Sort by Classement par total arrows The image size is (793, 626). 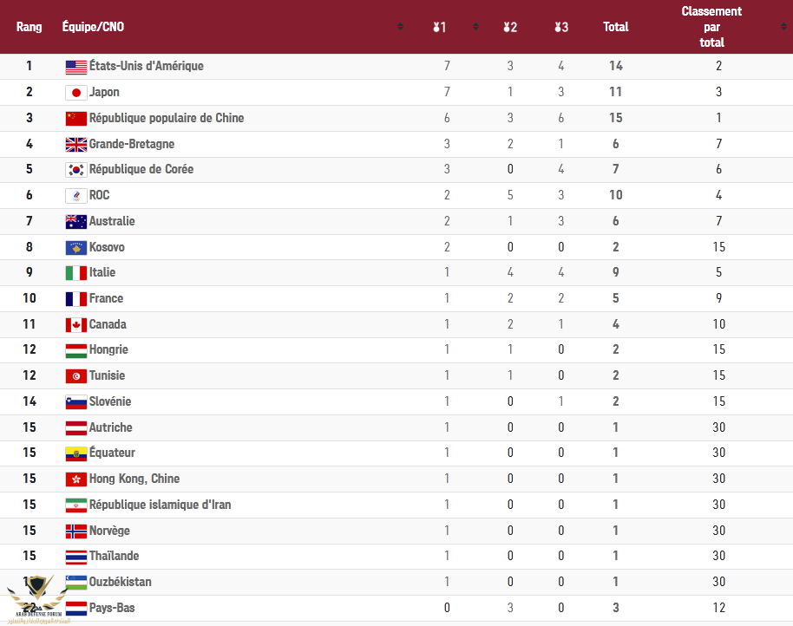(x=783, y=27)
